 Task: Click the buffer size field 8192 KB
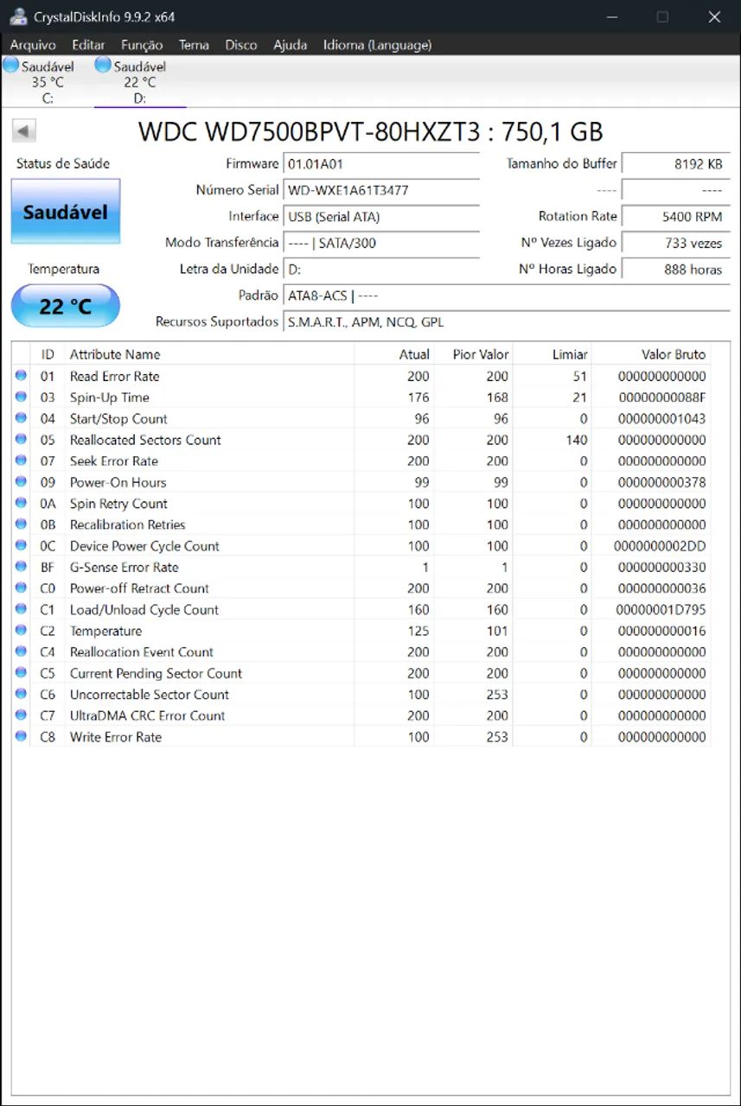(x=676, y=163)
